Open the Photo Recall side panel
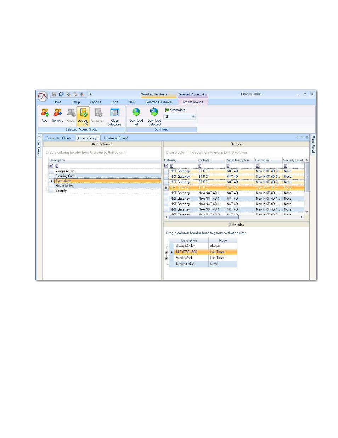 [x=313, y=144]
